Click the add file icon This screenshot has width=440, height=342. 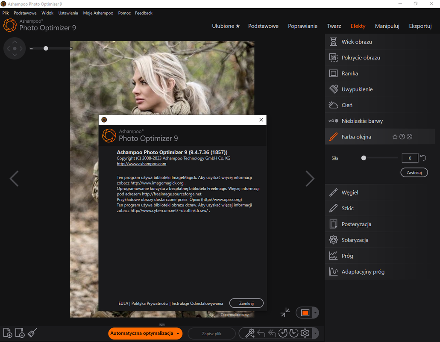click(8, 333)
